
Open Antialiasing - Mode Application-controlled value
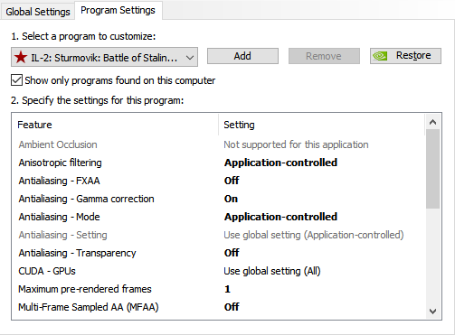280,217
